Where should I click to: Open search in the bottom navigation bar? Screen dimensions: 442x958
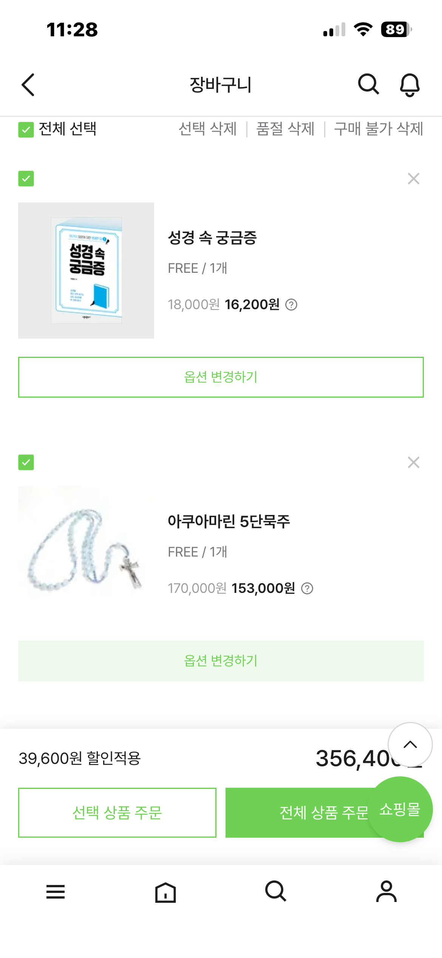(275, 891)
